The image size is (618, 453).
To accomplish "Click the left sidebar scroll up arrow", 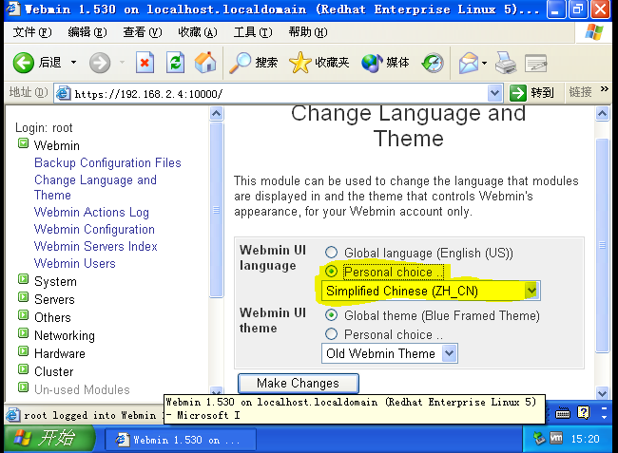I will (217, 114).
